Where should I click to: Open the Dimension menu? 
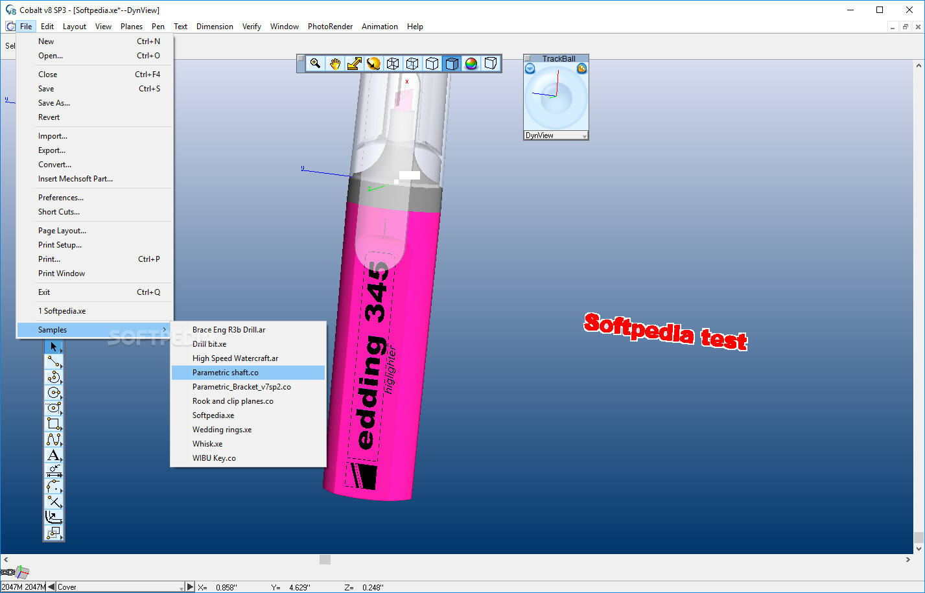point(215,27)
